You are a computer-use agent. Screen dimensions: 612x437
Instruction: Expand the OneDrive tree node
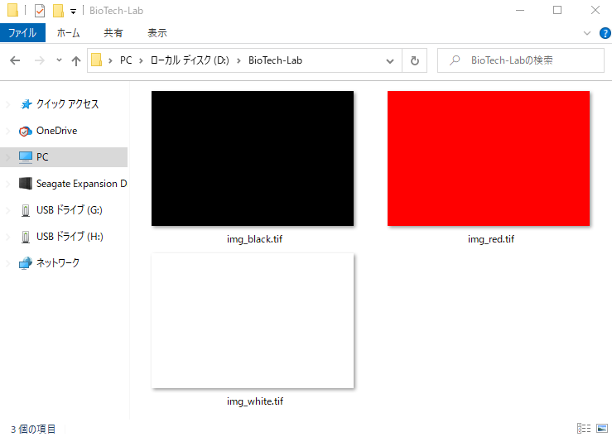(7, 131)
